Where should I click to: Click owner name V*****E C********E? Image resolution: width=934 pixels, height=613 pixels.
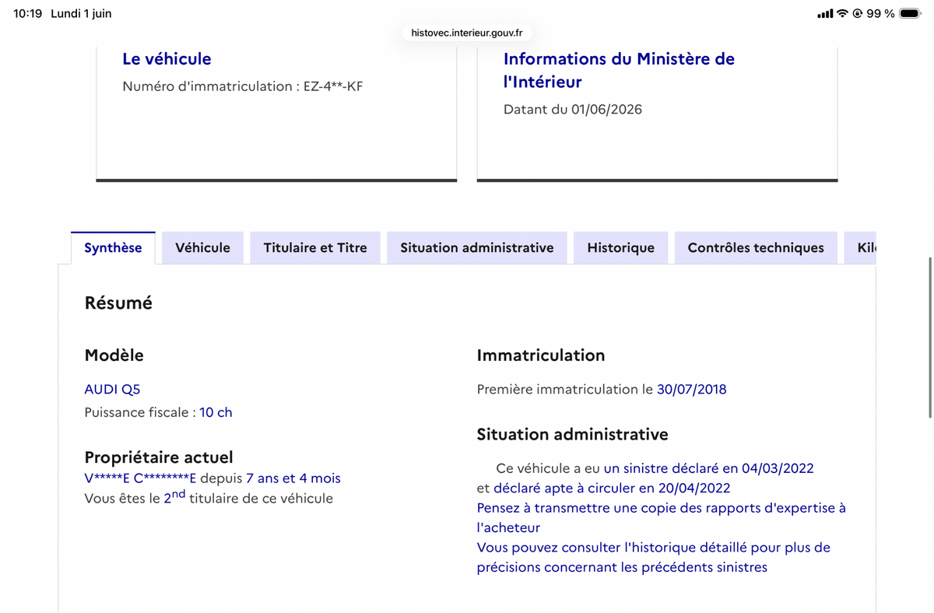point(140,478)
